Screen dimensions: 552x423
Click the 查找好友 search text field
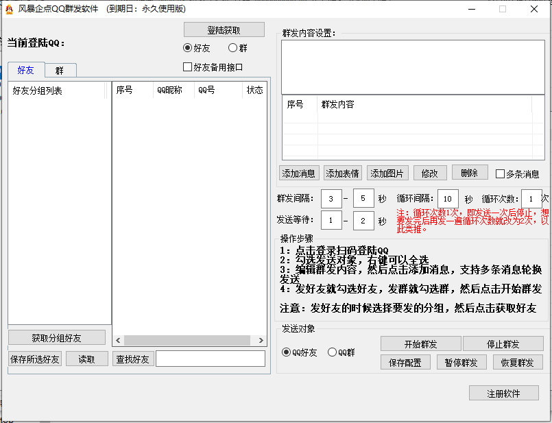210,359
